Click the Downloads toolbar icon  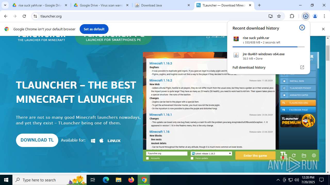click(306, 16)
